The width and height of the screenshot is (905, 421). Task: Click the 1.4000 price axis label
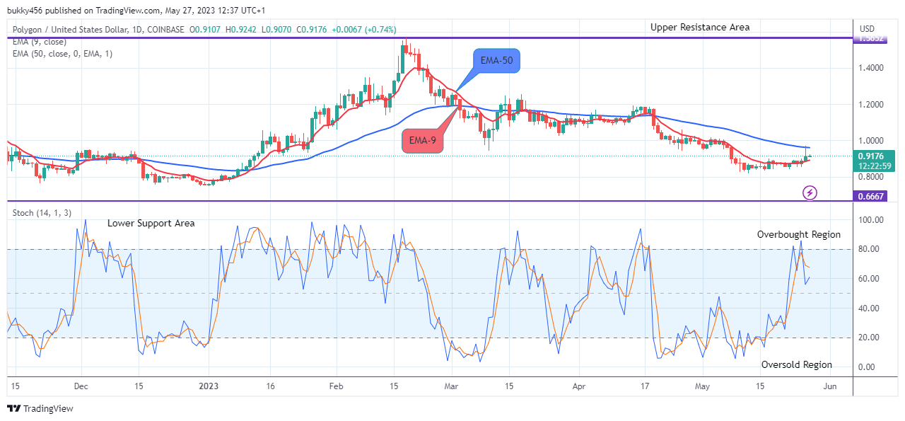(x=872, y=68)
